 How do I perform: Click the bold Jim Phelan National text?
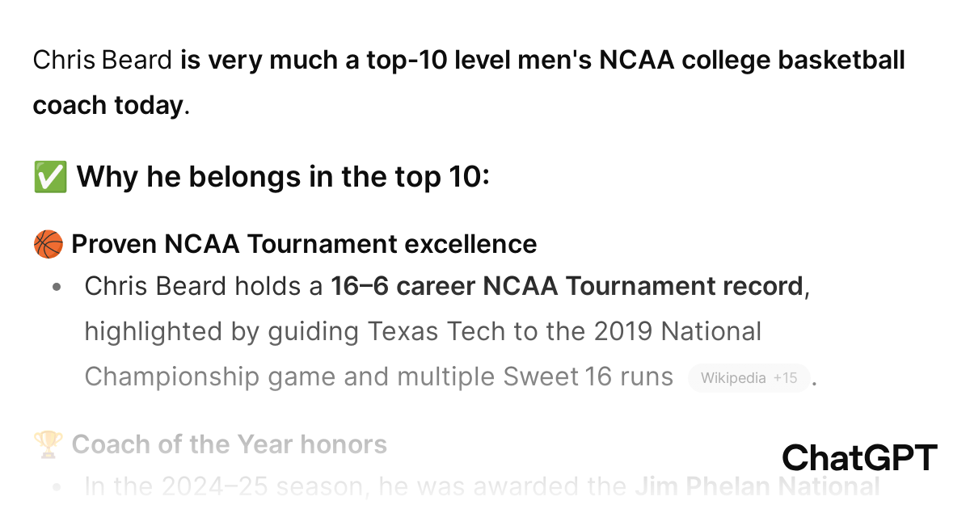tap(757, 487)
